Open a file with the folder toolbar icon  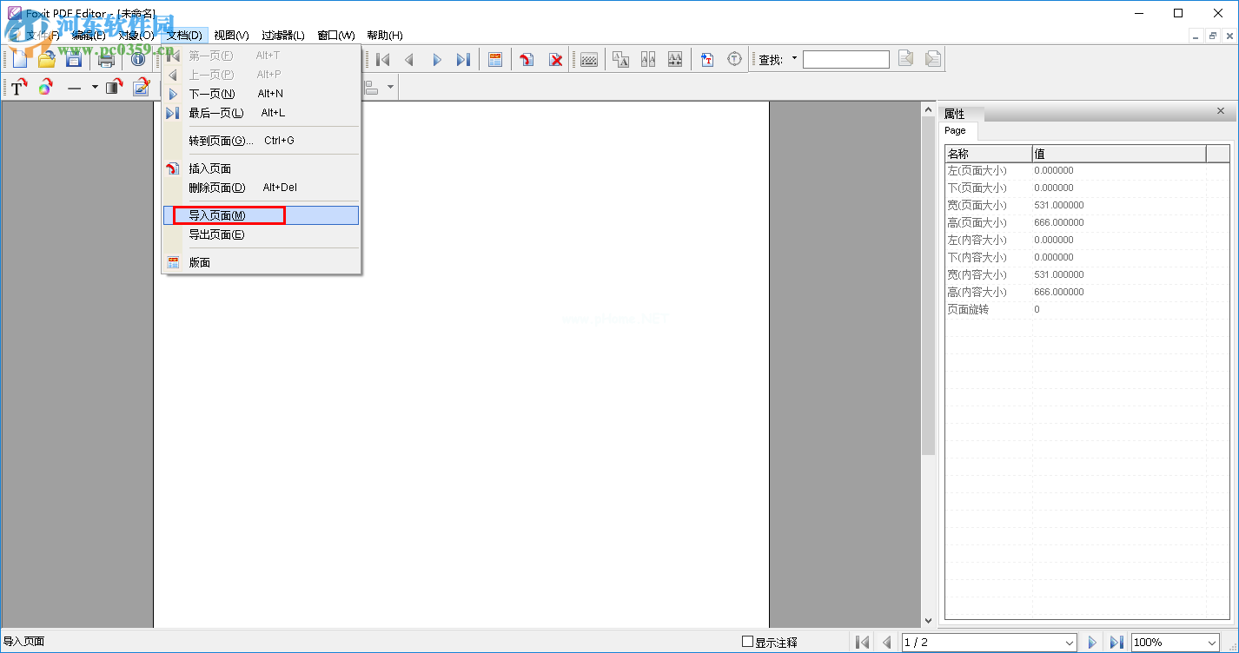click(46, 59)
